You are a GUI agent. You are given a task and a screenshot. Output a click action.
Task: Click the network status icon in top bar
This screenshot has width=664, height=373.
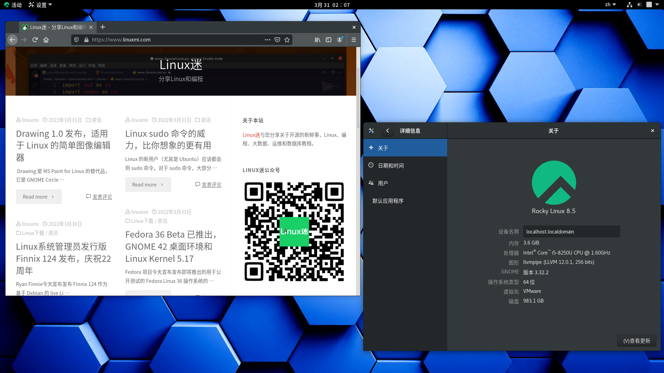click(629, 4)
